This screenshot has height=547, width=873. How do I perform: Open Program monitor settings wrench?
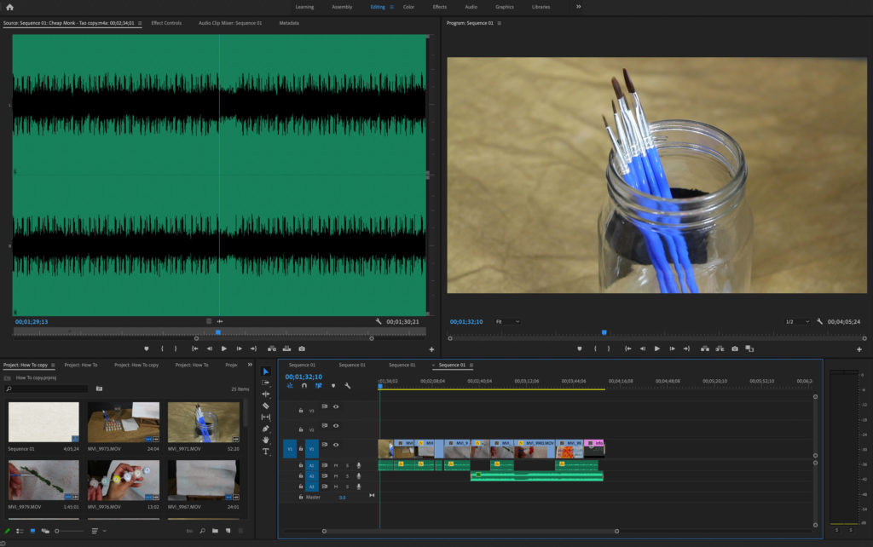[819, 321]
